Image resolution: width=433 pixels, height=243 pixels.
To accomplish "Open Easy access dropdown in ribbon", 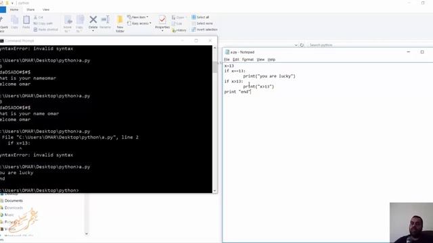I will pos(139,24).
